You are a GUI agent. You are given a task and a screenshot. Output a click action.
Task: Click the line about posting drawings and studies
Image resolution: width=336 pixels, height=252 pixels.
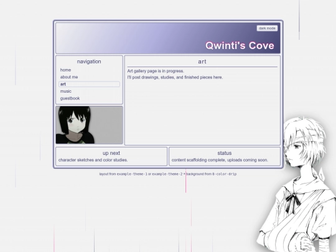pyautogui.click(x=175, y=77)
